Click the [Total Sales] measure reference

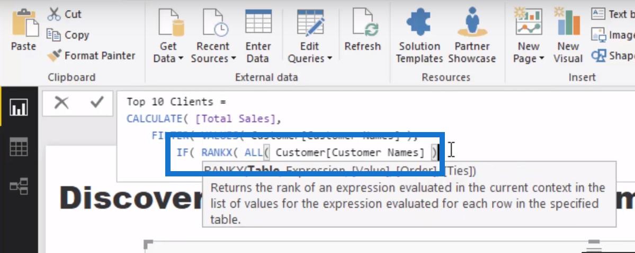pyautogui.click(x=235, y=119)
